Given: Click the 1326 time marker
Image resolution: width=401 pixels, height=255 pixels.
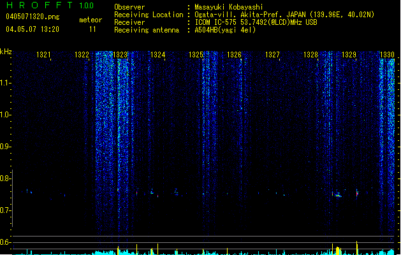Looking at the screenshot, I should coord(234,55).
